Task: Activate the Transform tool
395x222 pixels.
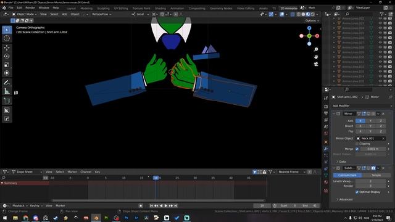Action: coord(7,73)
